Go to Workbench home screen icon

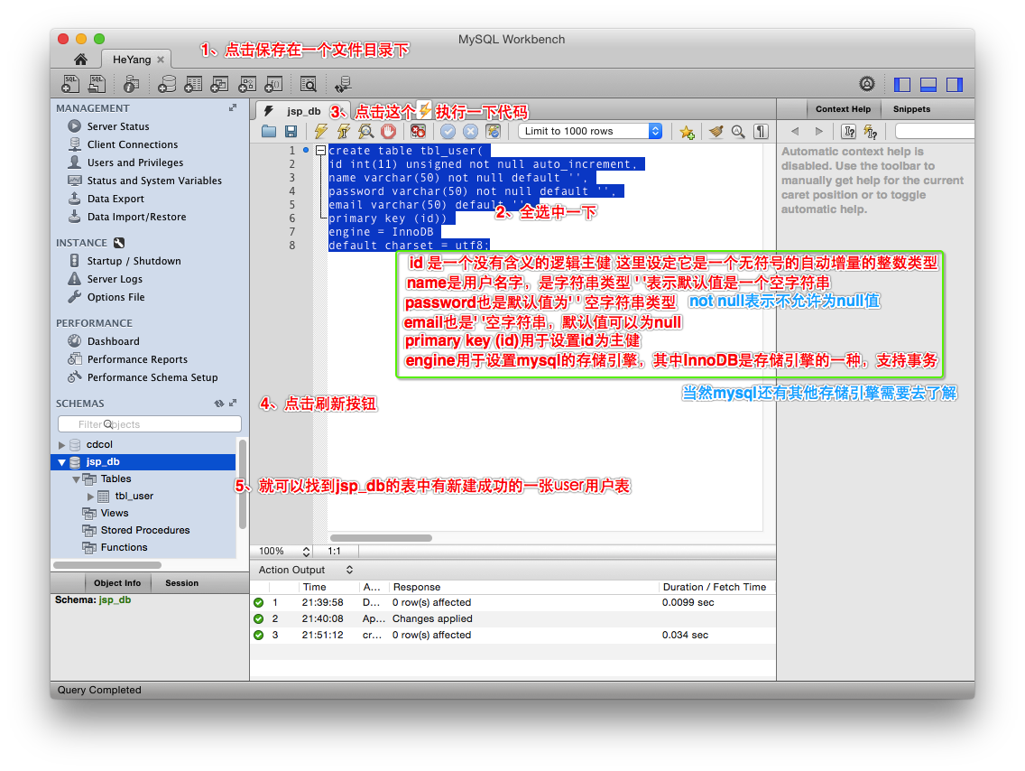pos(80,60)
